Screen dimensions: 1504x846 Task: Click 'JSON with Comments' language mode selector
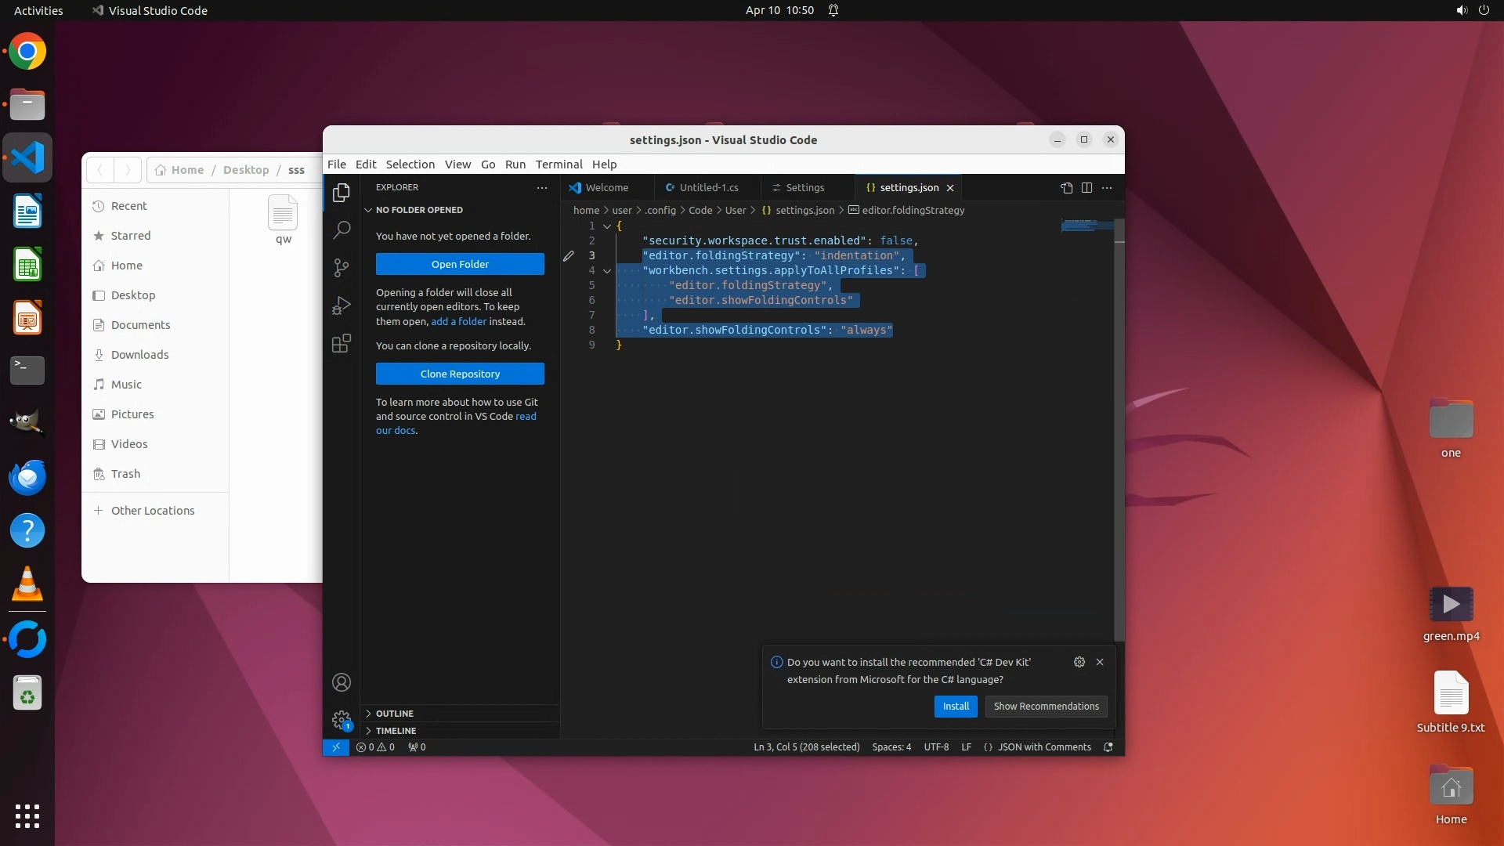tap(1043, 747)
